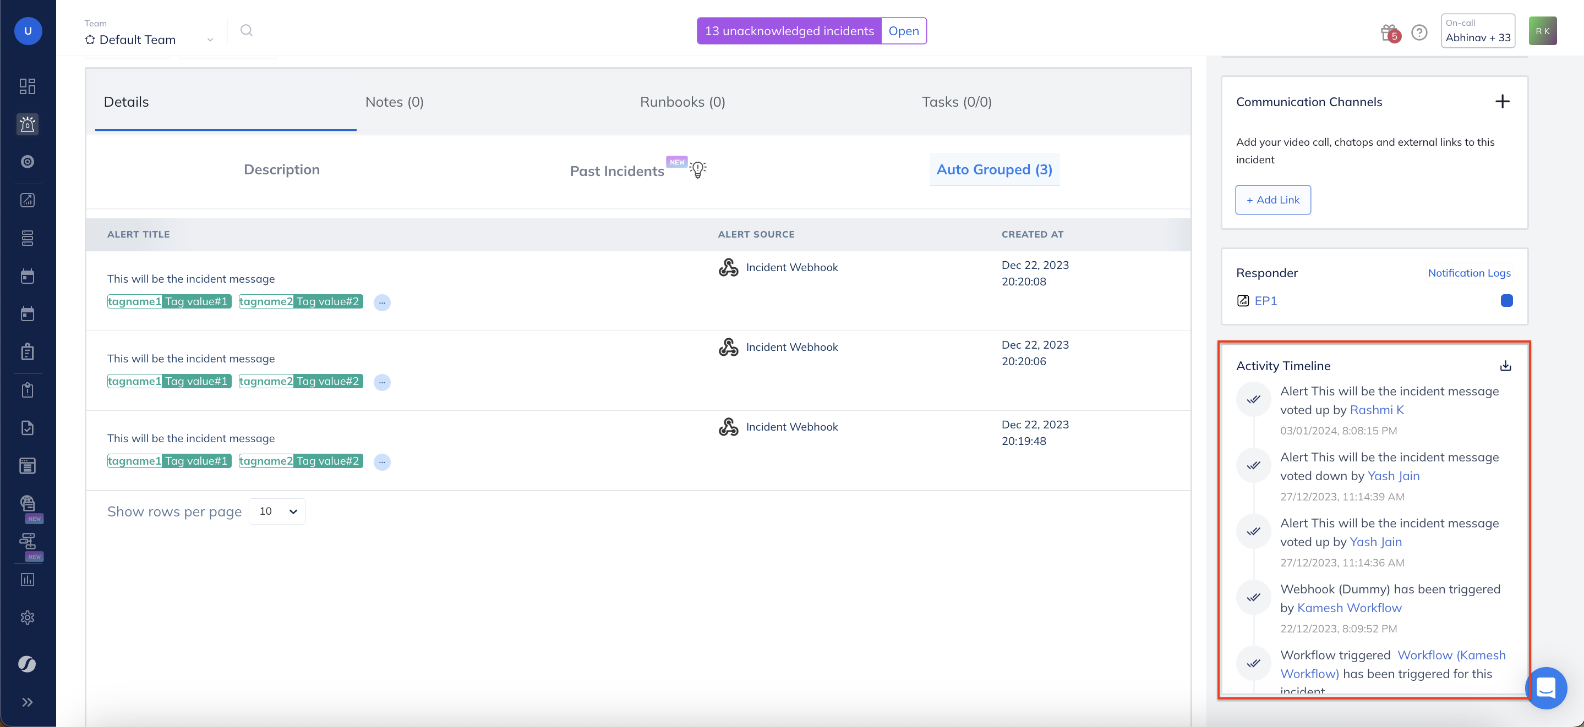Click the search magnifier icon
The height and width of the screenshot is (727, 1584).
click(x=246, y=30)
